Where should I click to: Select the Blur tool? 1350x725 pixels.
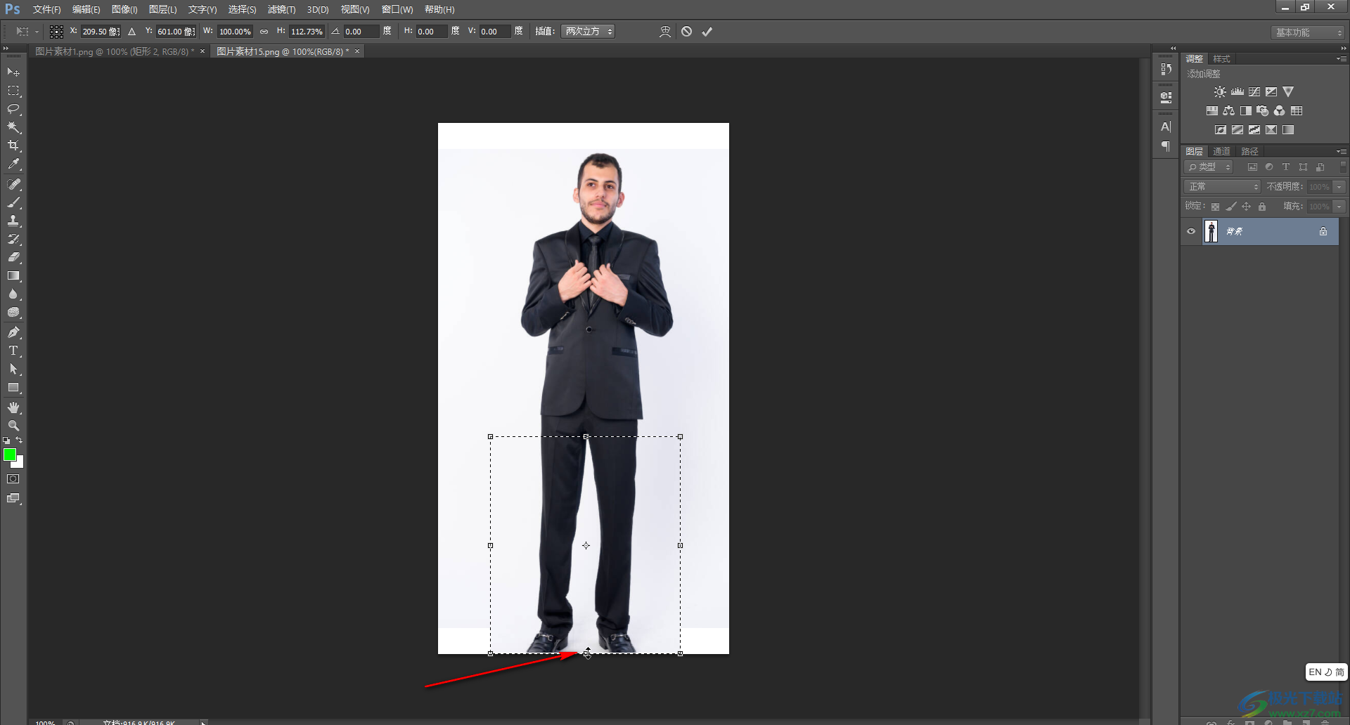[13, 294]
